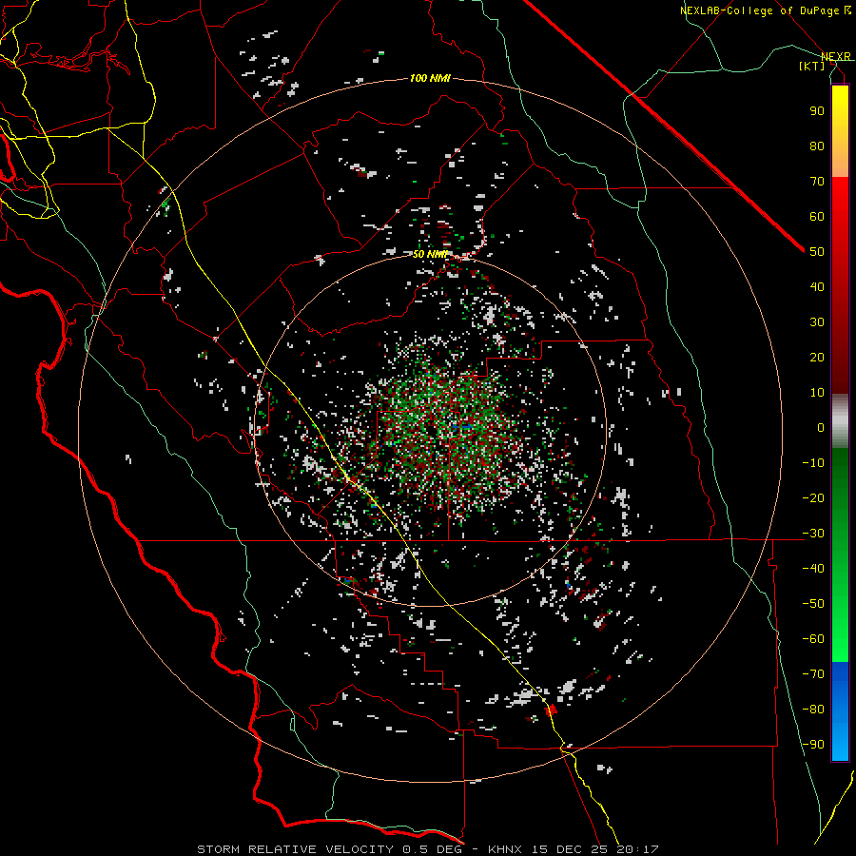Click the bottom caption STORM RELATIVE VELOCITY 0.5 DEG
Image resolution: width=856 pixels, height=856 pixels.
(x=329, y=849)
